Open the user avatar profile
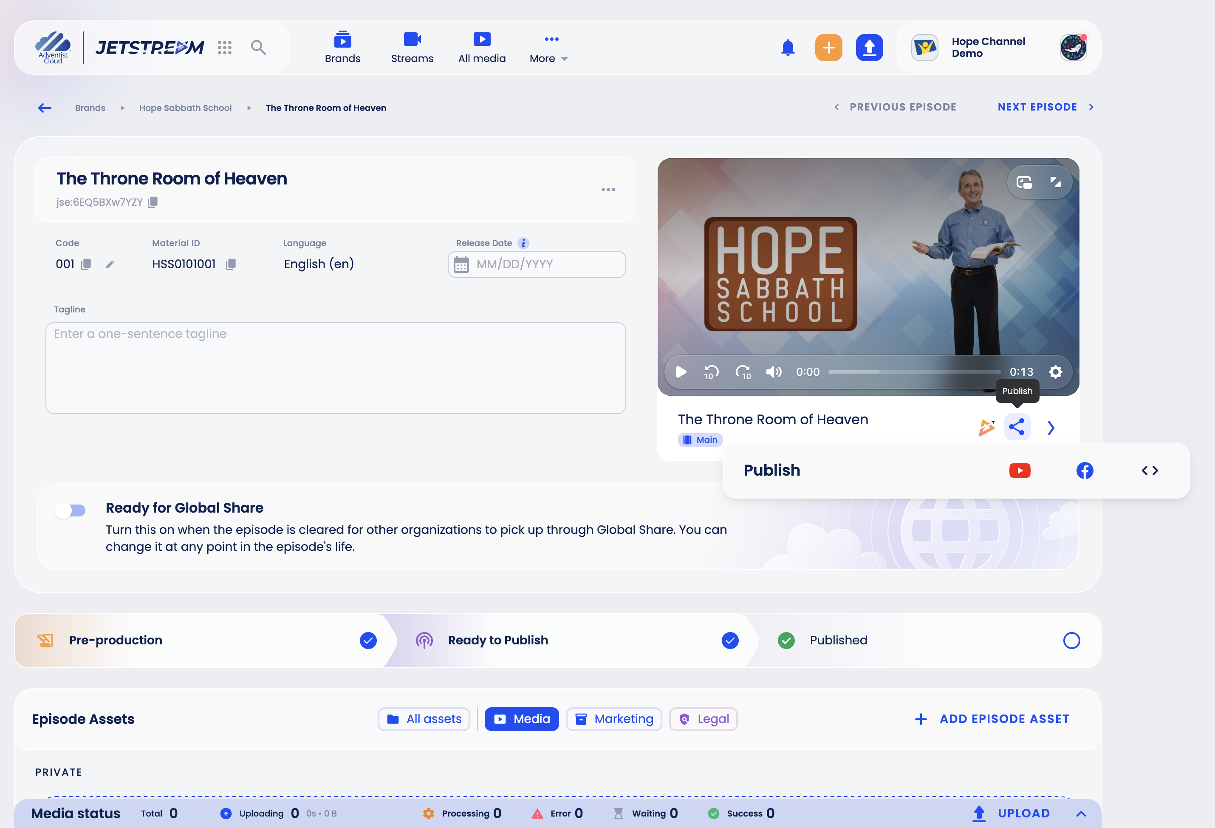This screenshot has height=828, width=1215. point(1073,48)
